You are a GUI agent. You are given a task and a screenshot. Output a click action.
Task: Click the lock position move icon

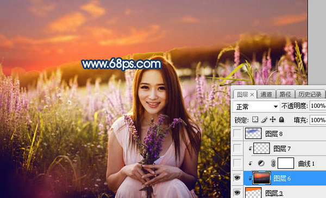[273, 119]
